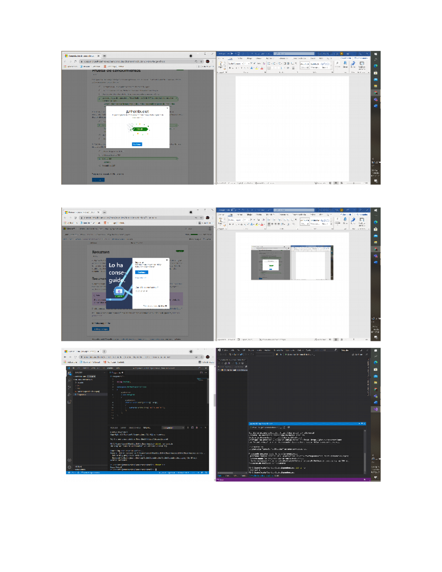Click the Visual Studio icon in the bottom screenshot's taskbar

(x=376, y=409)
